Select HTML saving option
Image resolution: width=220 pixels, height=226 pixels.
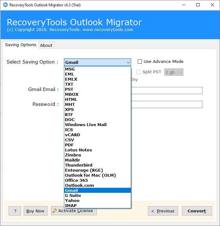point(97,99)
